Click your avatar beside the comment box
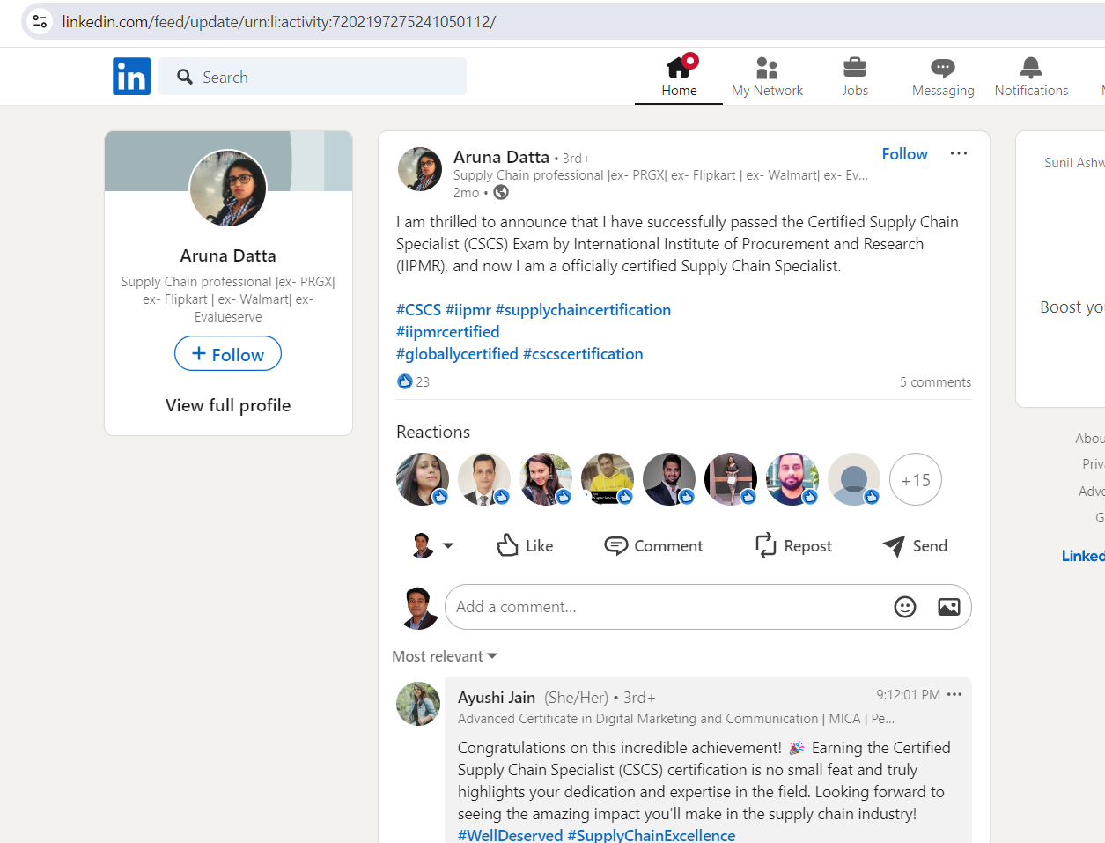Screen dimensions: 1105x843 click(x=420, y=608)
